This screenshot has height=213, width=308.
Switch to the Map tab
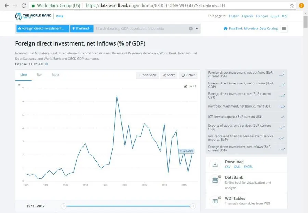click(55, 75)
